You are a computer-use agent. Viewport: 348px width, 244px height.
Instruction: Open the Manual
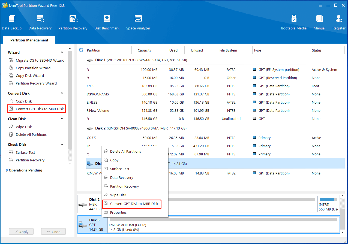click(319, 22)
